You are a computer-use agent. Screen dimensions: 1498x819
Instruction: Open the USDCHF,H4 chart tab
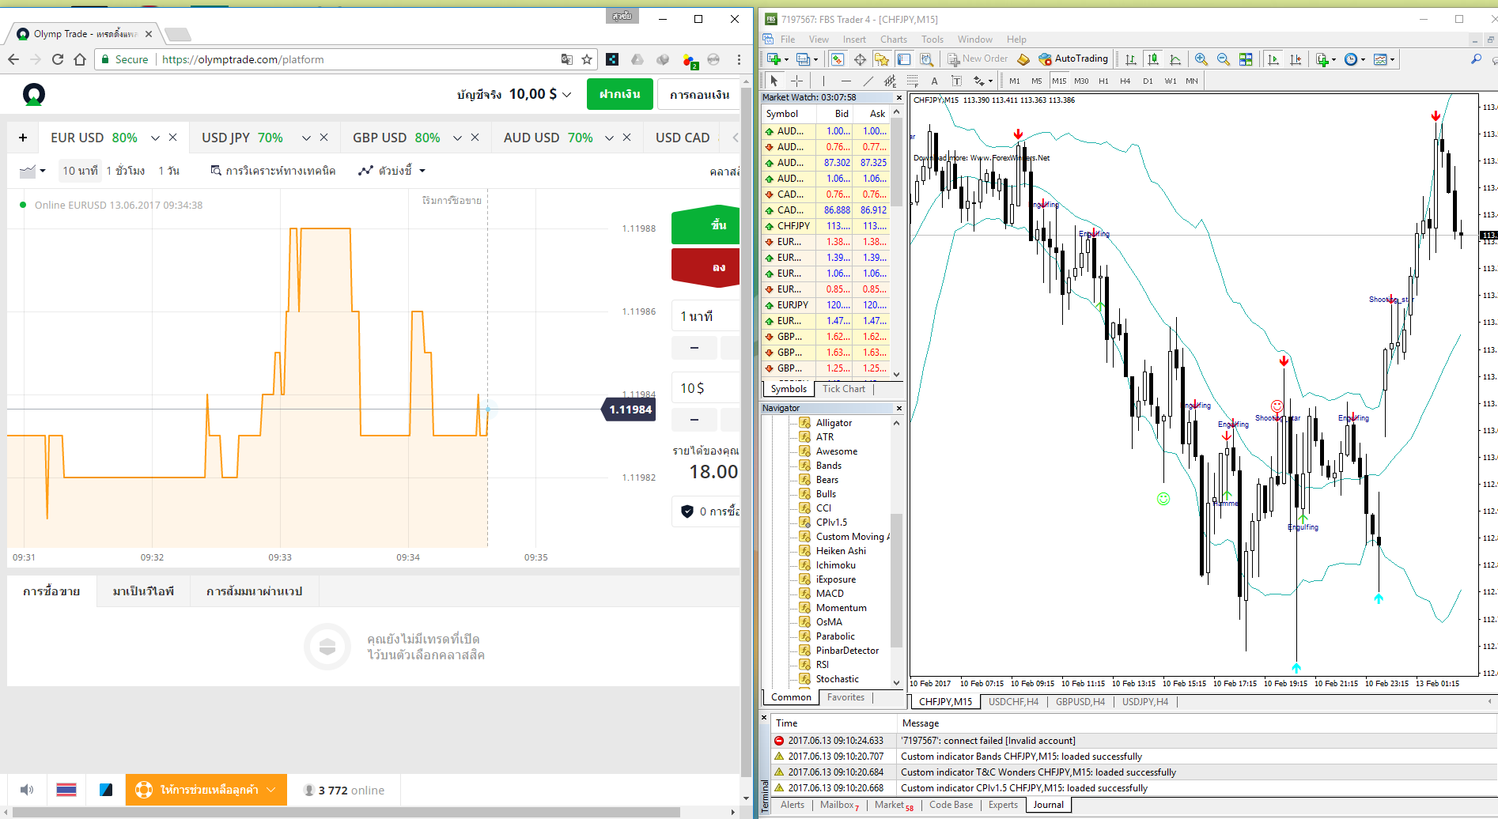pos(1013,702)
